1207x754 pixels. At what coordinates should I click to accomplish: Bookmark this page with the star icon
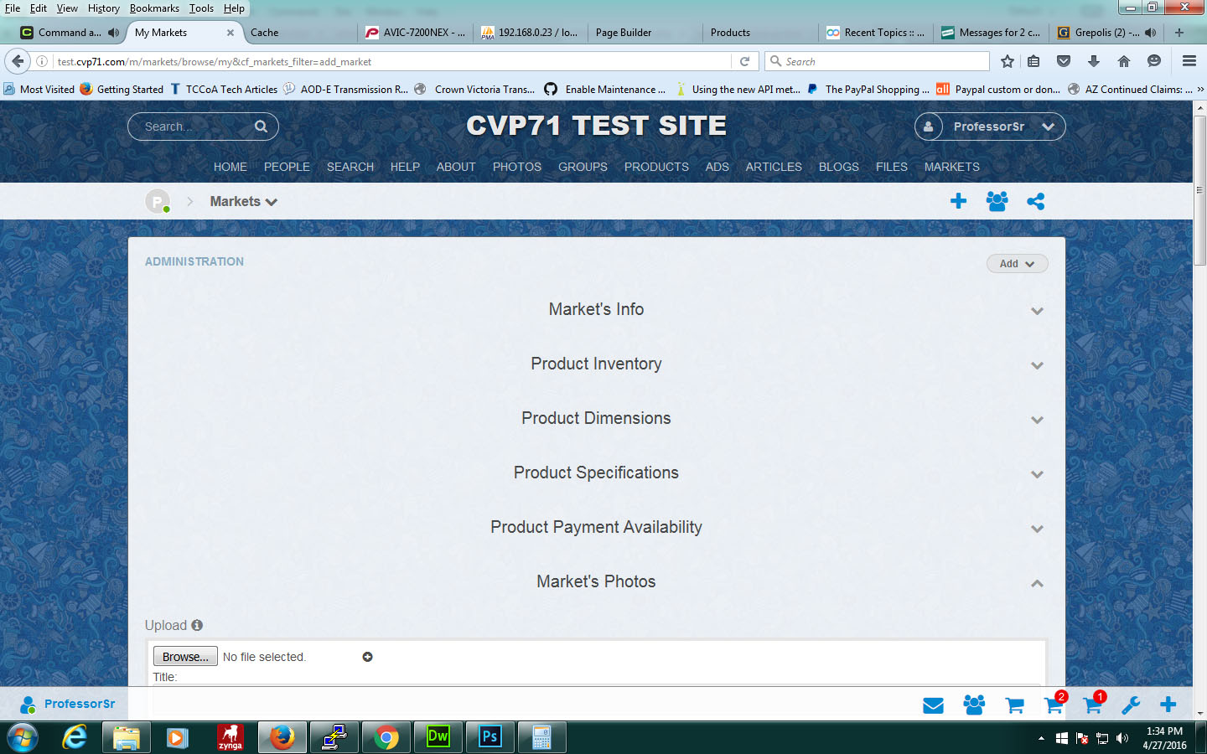click(x=1008, y=61)
